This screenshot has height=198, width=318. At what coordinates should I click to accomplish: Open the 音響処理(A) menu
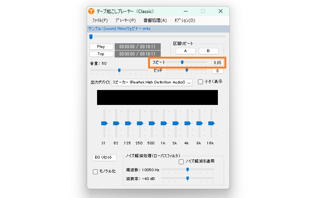click(155, 20)
